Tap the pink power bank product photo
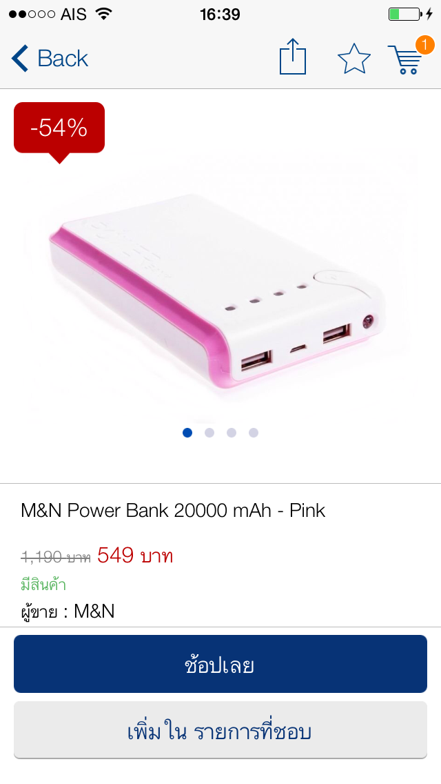Screen dimensions: 441x784 217,293
